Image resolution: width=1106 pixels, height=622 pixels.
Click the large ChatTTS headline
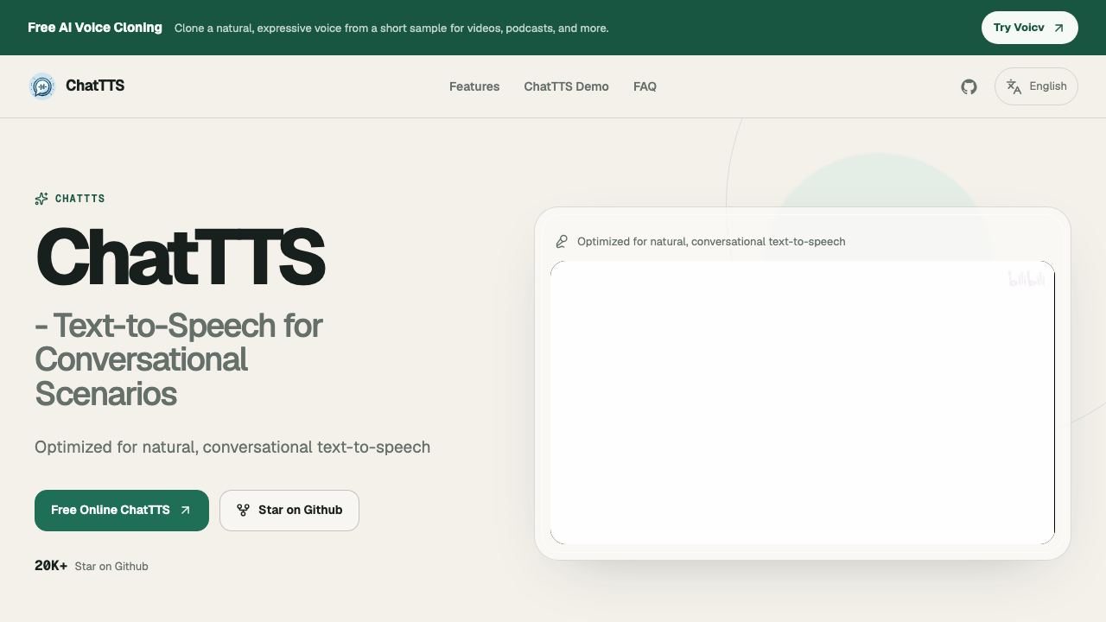pos(180,257)
